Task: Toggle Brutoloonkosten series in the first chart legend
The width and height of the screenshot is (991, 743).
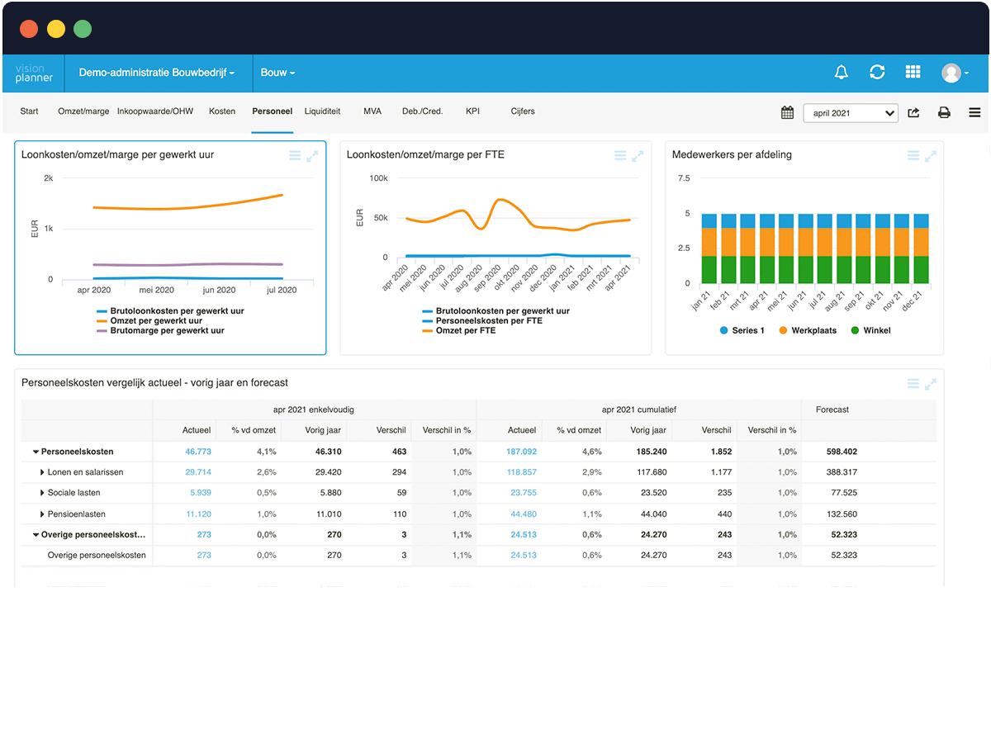Action: (170, 310)
